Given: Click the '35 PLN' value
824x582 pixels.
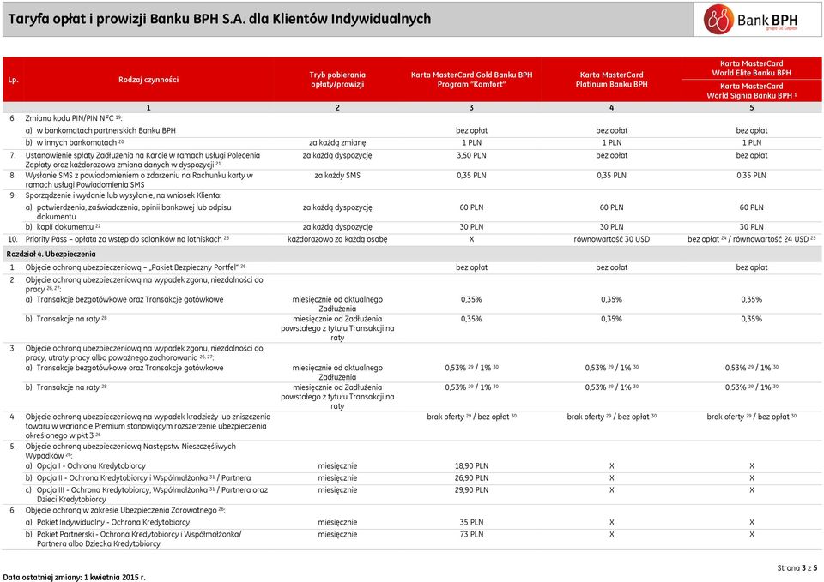Looking at the screenshot, I should 471,523.
